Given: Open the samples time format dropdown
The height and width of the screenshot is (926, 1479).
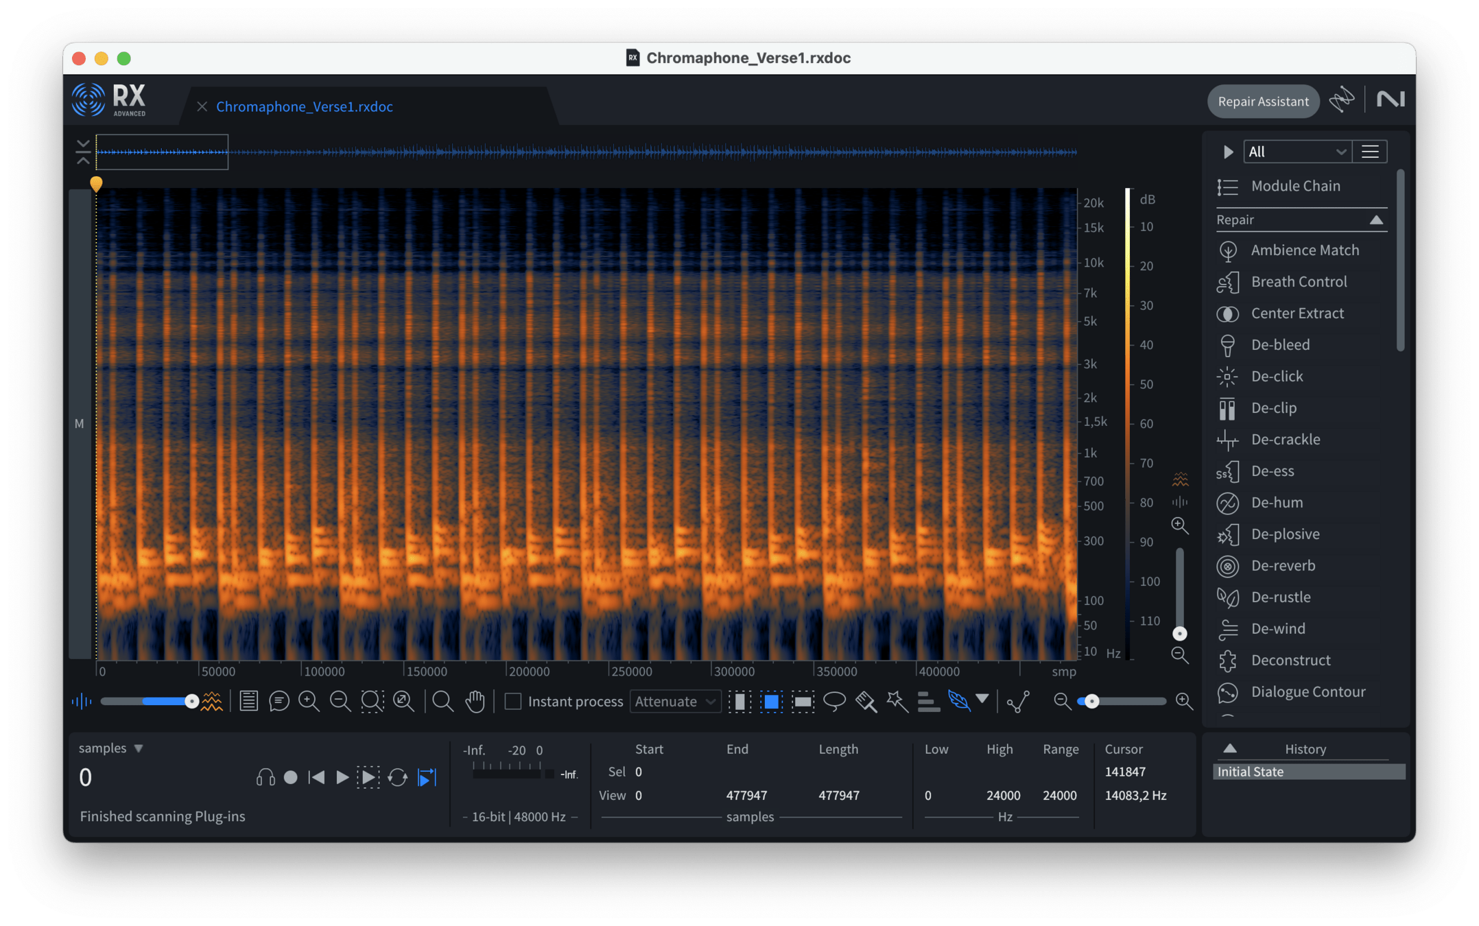Looking at the screenshot, I should (x=111, y=748).
